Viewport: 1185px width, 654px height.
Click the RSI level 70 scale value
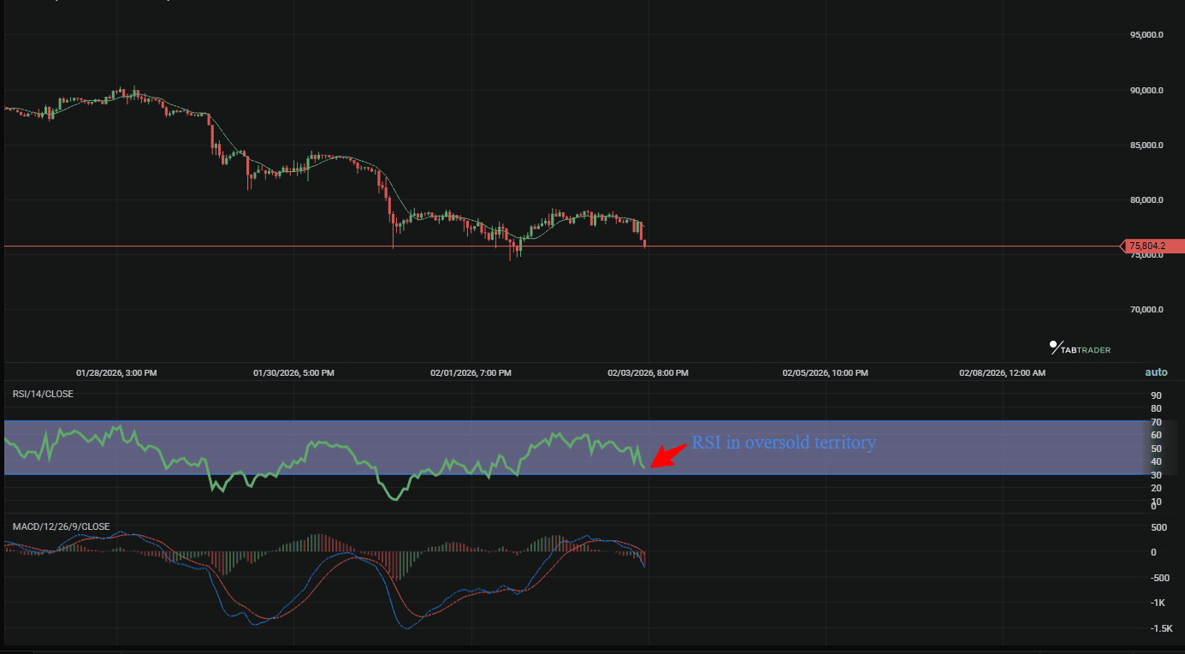click(1155, 422)
